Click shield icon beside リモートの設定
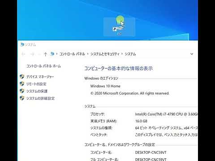 [x=22, y=84]
